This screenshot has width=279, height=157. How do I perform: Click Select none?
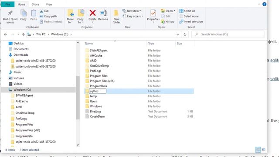[x=189, y=16]
